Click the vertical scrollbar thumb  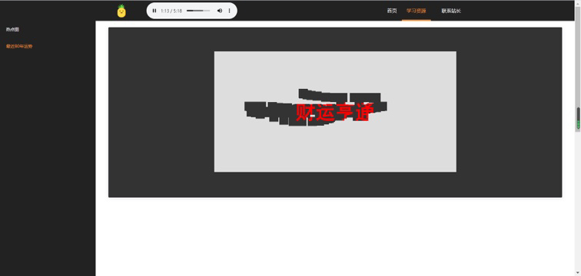578,119
